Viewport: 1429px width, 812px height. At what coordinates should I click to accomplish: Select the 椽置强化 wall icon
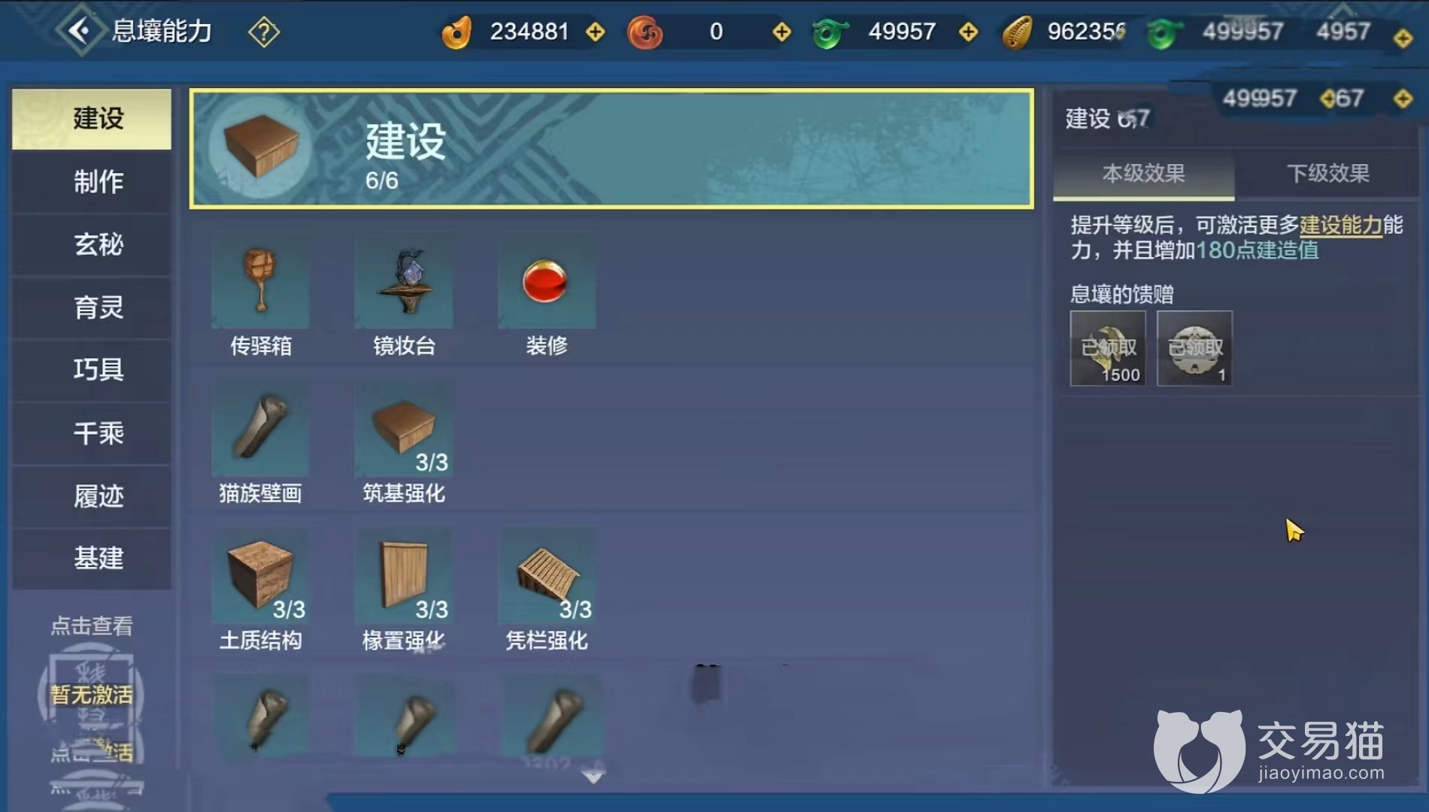click(x=404, y=577)
